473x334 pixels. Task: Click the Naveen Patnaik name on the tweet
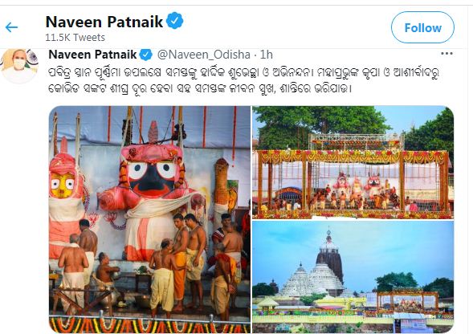[x=92, y=55]
